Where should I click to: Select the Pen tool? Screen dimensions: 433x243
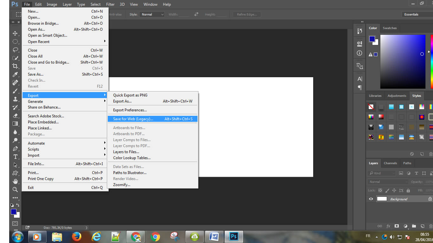[x=15, y=148]
